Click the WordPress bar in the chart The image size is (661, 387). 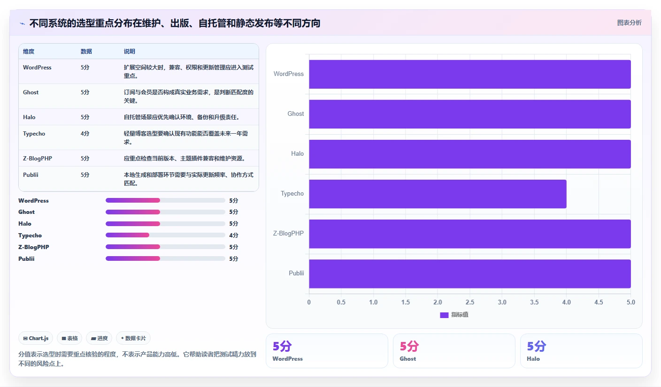(x=470, y=74)
